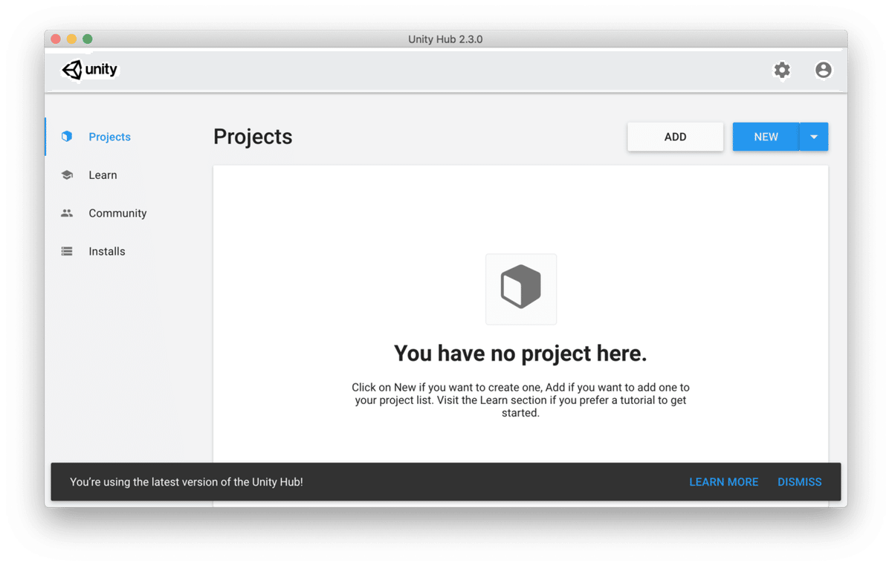Click the LEARN MORE link

tap(724, 482)
